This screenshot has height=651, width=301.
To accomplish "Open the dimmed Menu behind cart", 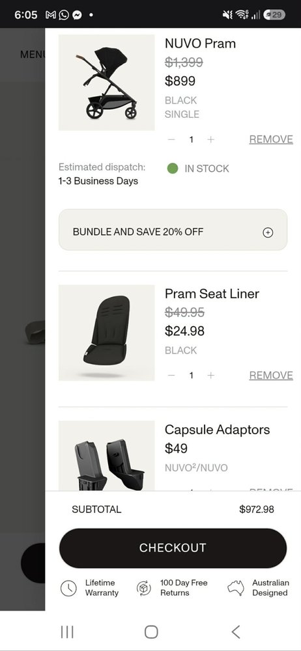I will 33,55.
